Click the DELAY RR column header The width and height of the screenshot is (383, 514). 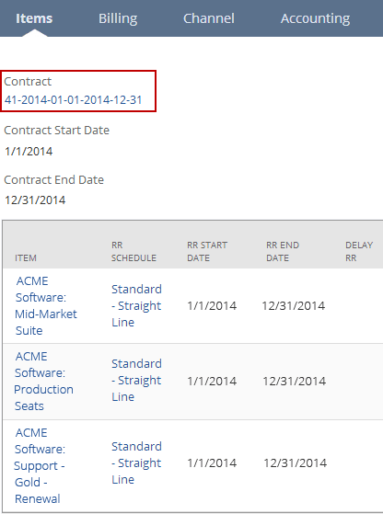[359, 251]
